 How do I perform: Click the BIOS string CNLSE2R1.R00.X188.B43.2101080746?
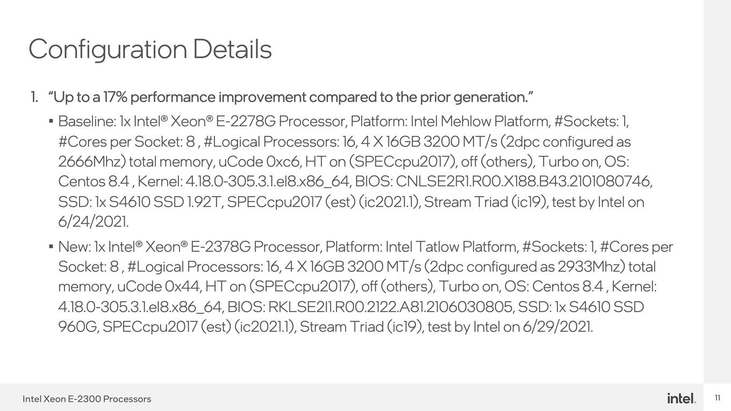[524, 182]
